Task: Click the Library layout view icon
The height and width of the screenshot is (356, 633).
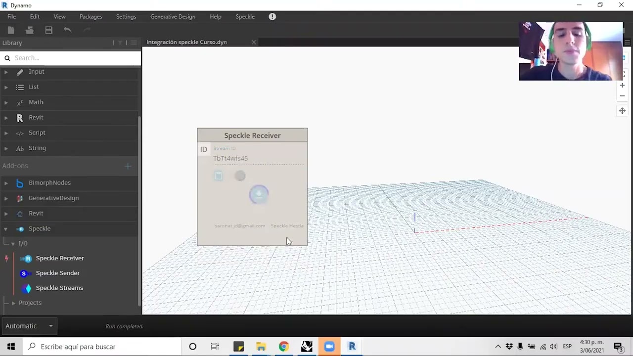Action: pyautogui.click(x=134, y=43)
